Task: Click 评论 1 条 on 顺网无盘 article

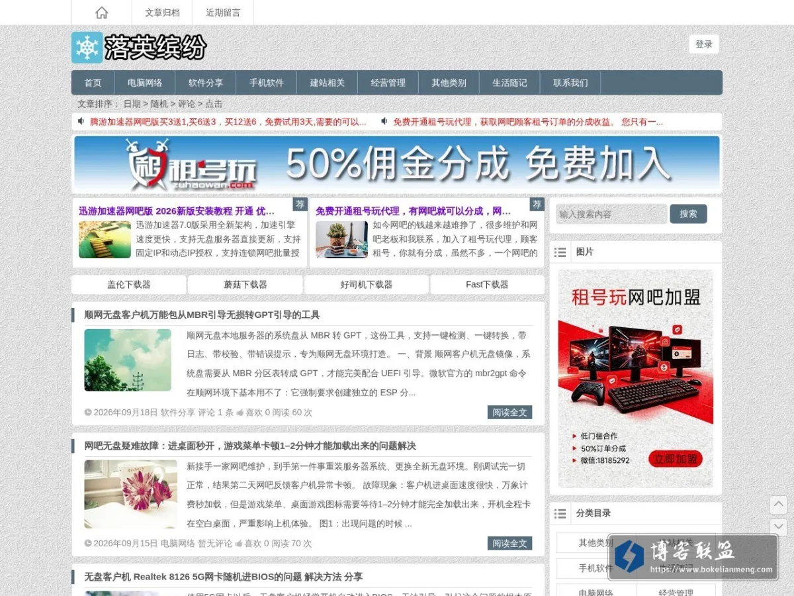Action: point(216,412)
